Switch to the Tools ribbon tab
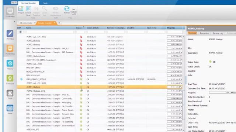Screen dimensions: 236x132 (x=45, y=3)
